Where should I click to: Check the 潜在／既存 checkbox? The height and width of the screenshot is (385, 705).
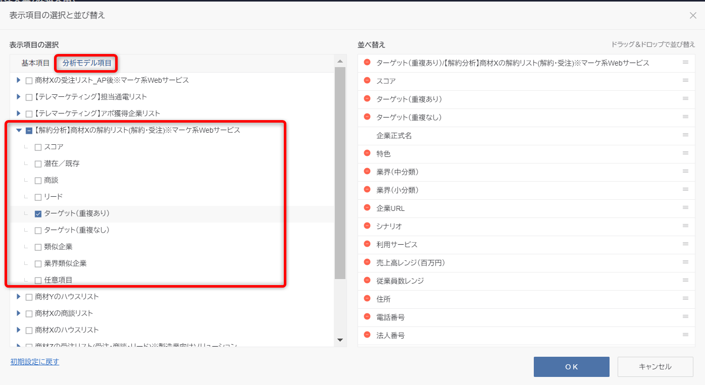coord(38,164)
